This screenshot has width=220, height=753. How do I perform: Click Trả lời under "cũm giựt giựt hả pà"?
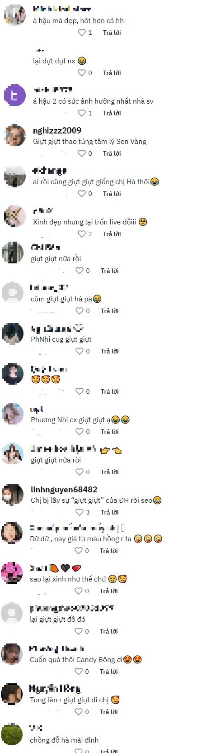pos(109,311)
